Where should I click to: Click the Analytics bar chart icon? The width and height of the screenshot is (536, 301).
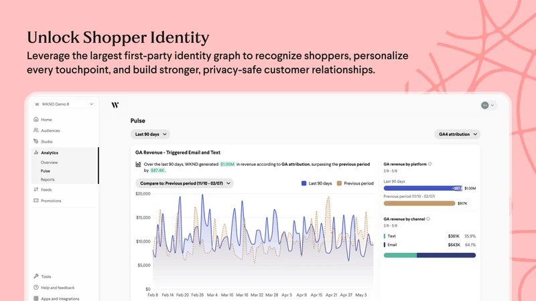(36, 153)
